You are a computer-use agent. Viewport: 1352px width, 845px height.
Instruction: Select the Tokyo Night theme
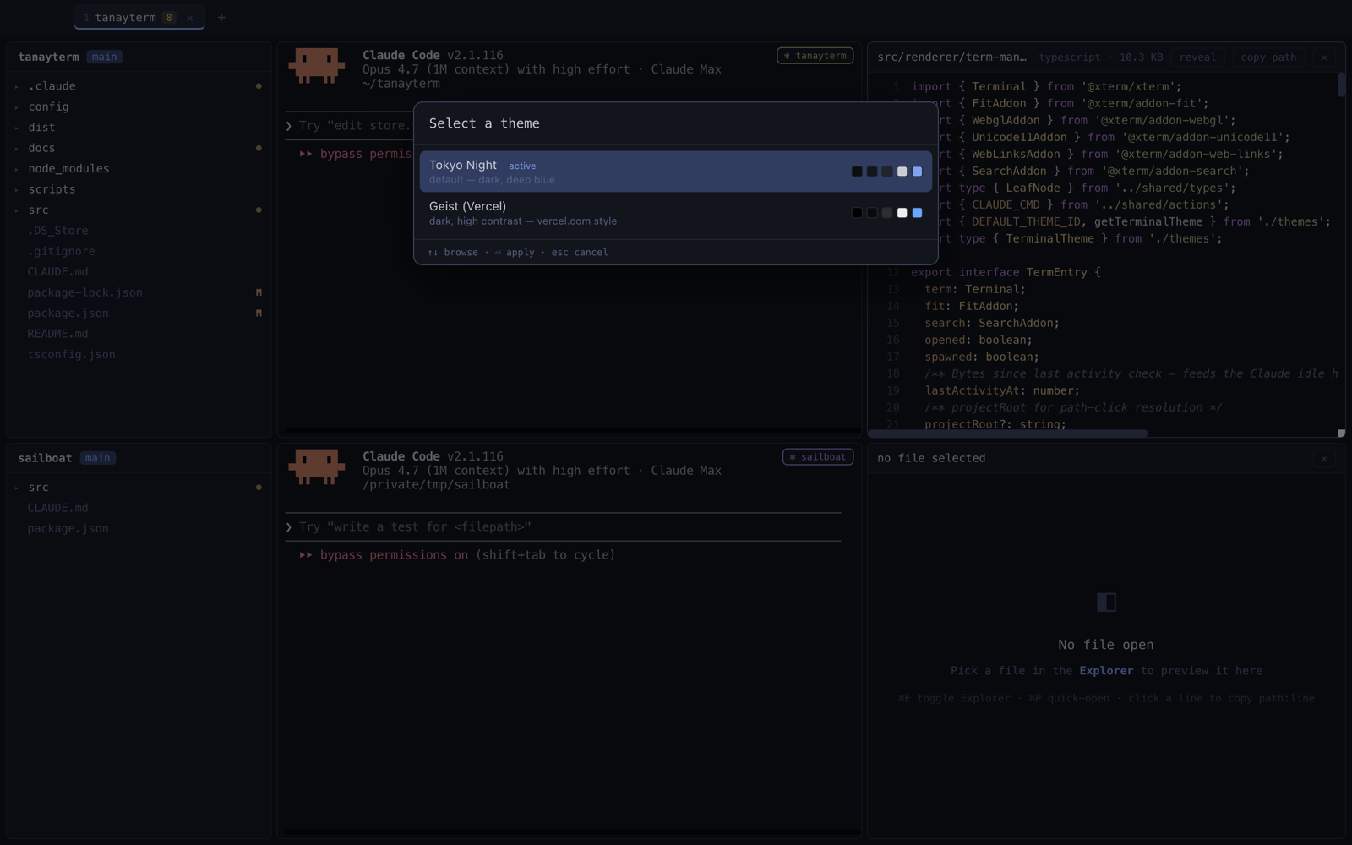[x=676, y=172]
